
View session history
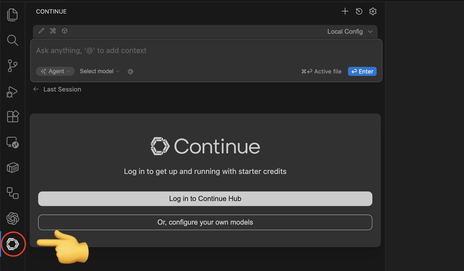click(359, 11)
